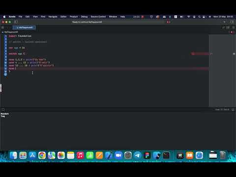Open the Source Control menu
This screenshot has height=177, width=236.
coord(98,17)
